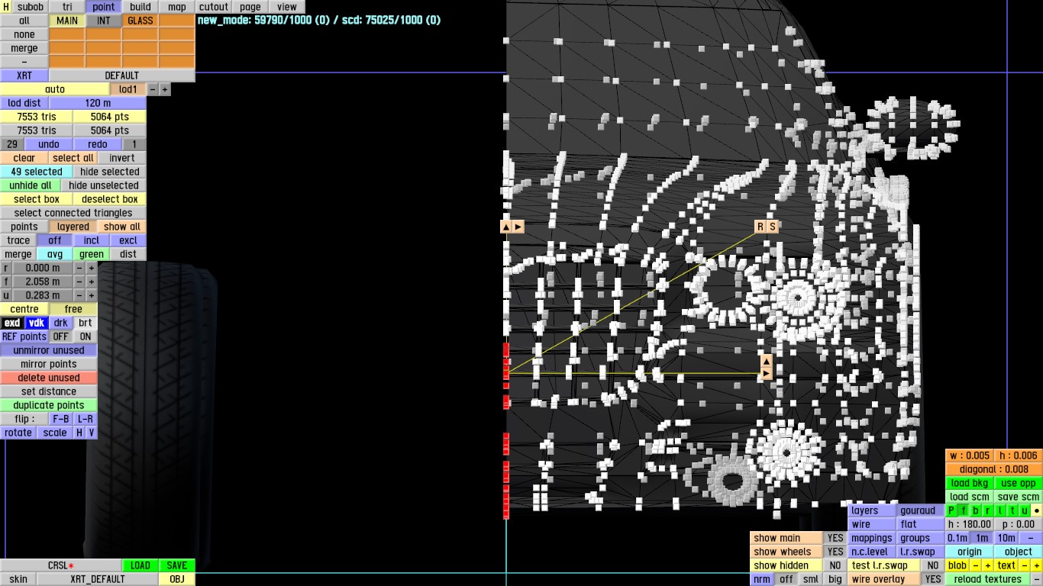The width and height of the screenshot is (1043, 586).
Task: Decrease the r coordinate value
Action: tap(79, 268)
